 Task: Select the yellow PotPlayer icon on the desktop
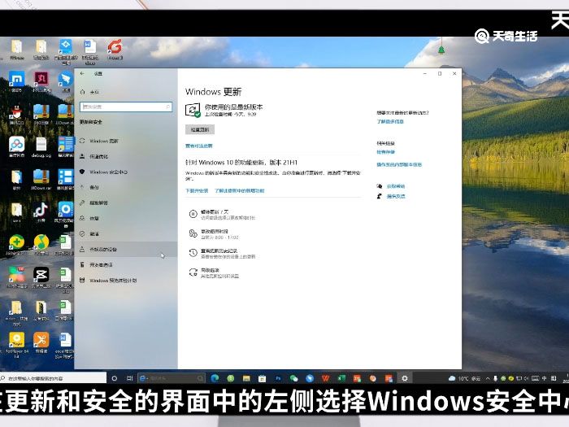17,345
